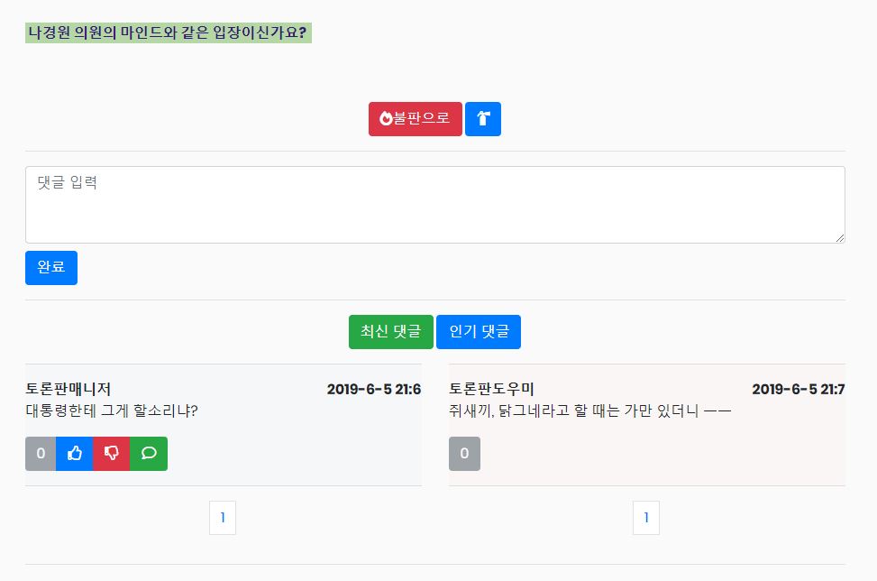Viewport: 877px width, 581px height.
Task: Click the username 토론판매니저
Action: (x=69, y=388)
